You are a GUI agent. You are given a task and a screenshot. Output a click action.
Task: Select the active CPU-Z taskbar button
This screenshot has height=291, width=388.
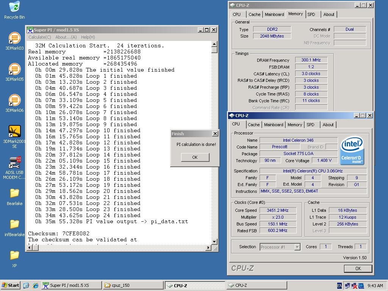195,285
